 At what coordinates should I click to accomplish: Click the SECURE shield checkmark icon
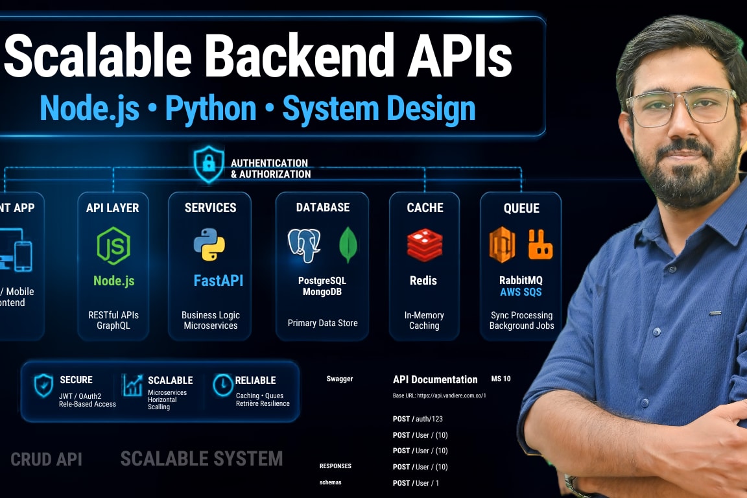point(43,385)
